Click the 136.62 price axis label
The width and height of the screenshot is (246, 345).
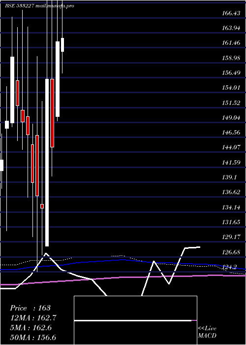click(231, 192)
